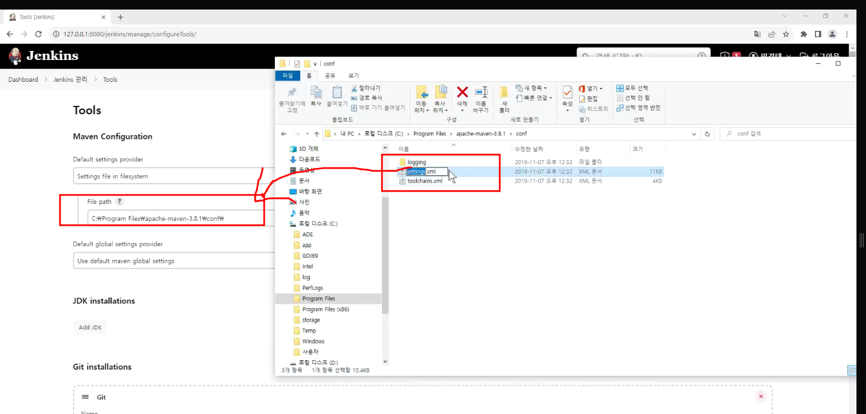The image size is (866, 414).
Task: Click Select all (모두 선택) in ribbon
Action: (633, 89)
